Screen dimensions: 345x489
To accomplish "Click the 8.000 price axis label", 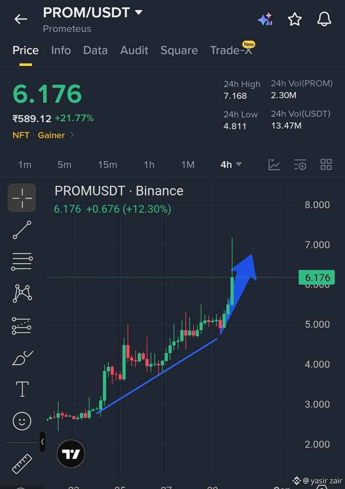I will (x=317, y=205).
